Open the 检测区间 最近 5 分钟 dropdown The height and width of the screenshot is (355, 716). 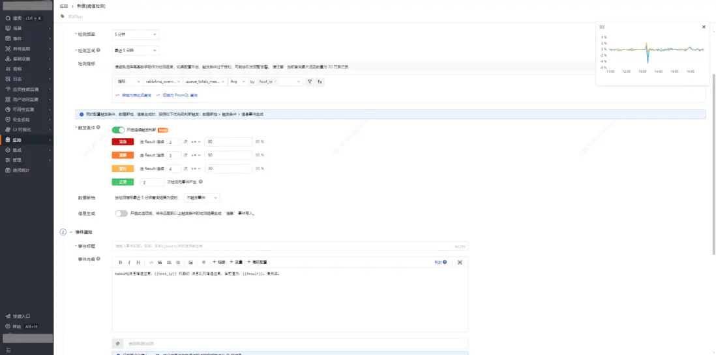point(135,50)
